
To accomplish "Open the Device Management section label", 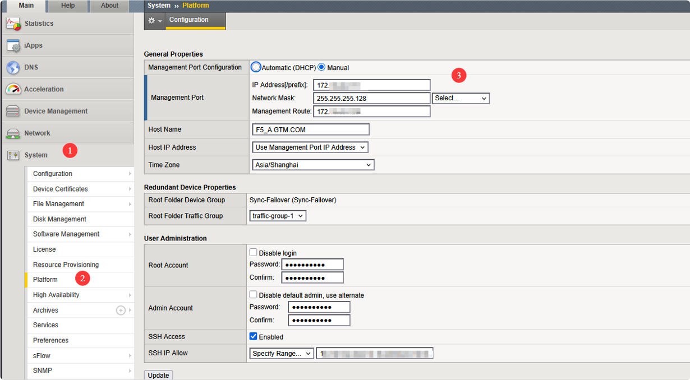I will [56, 111].
